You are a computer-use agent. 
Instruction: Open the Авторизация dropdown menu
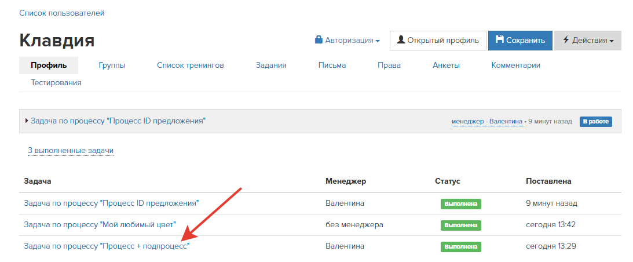pyautogui.click(x=347, y=41)
